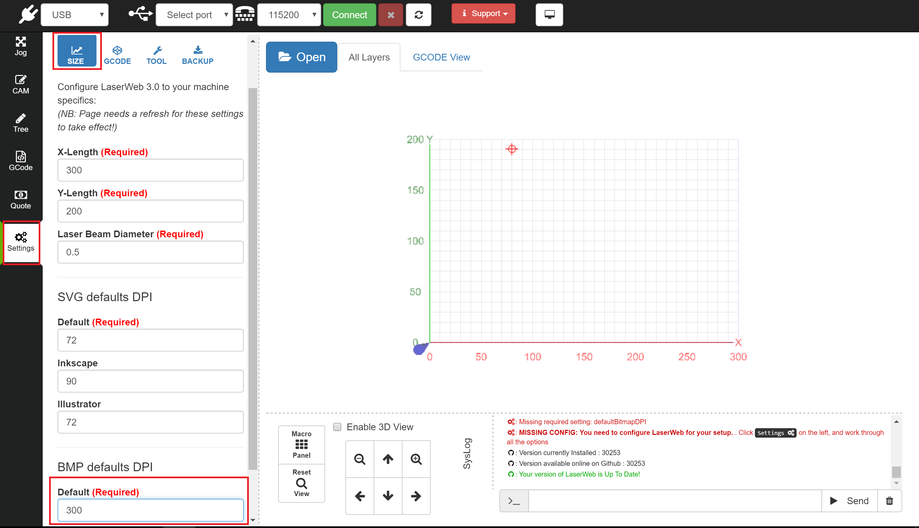Click the Inkscape DPI field
Screen dimensions: 919x528
pyautogui.click(x=150, y=381)
